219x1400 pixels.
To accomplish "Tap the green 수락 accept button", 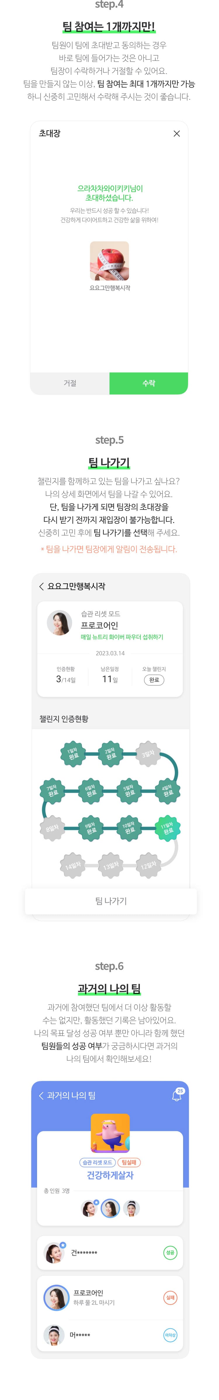I will click(149, 383).
